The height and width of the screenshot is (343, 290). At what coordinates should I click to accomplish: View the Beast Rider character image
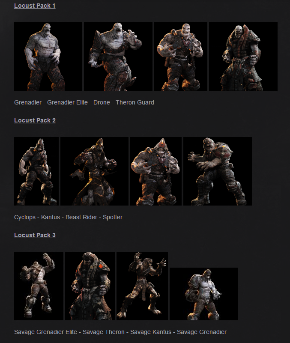(155, 171)
